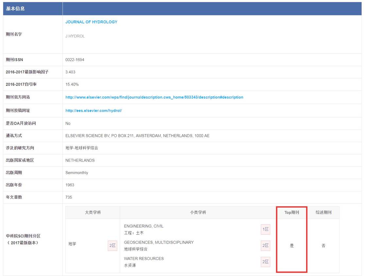
Task: Click the 2区 badge beside 地学
Action: point(112,246)
